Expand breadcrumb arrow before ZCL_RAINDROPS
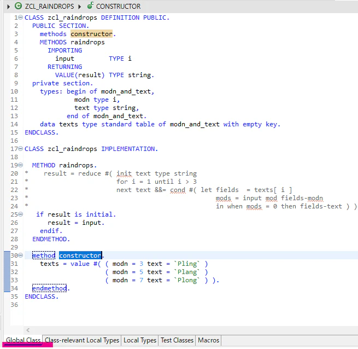 coord(8,7)
